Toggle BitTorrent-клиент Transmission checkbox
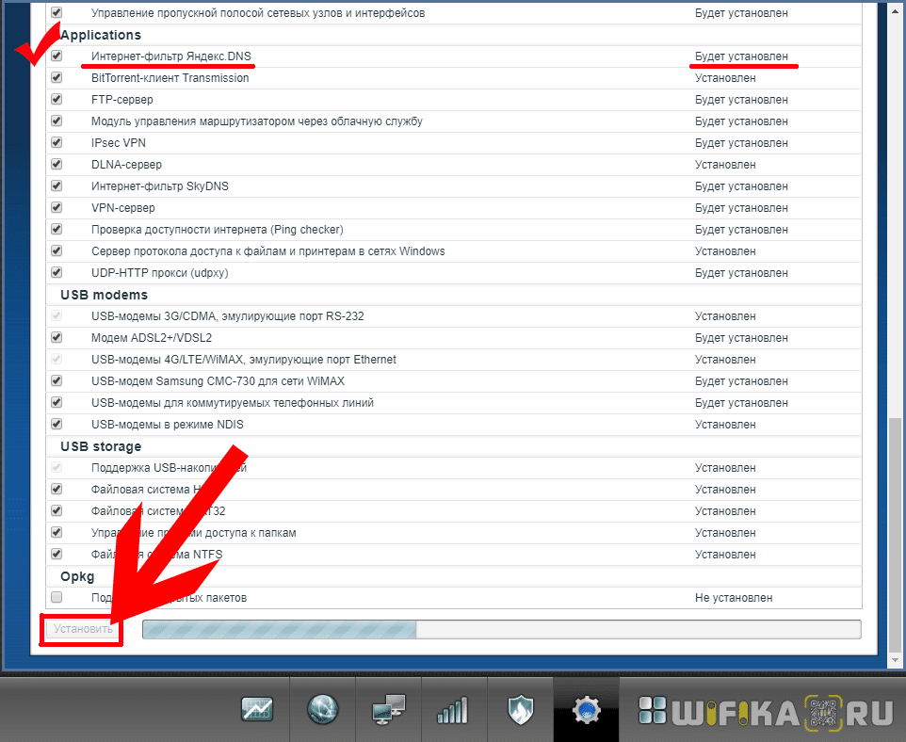Image resolution: width=906 pixels, height=742 pixels. pos(57,78)
